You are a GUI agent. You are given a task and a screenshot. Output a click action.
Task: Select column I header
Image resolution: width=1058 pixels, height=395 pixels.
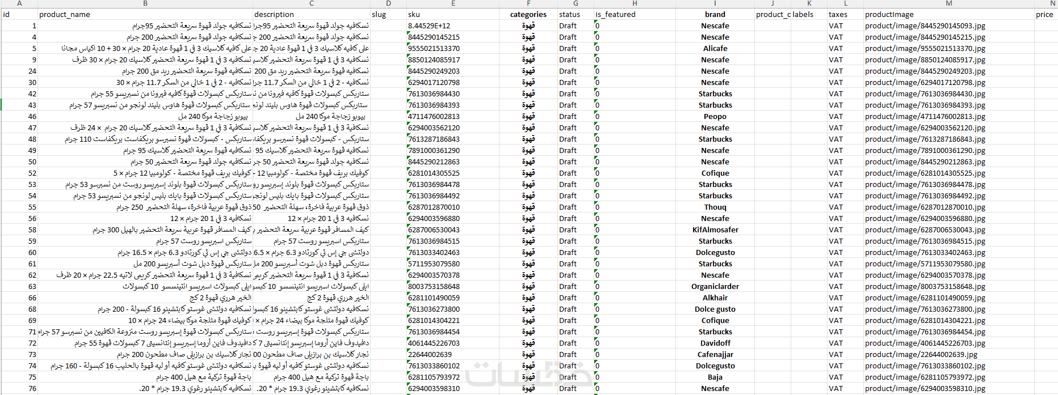[x=715, y=3]
